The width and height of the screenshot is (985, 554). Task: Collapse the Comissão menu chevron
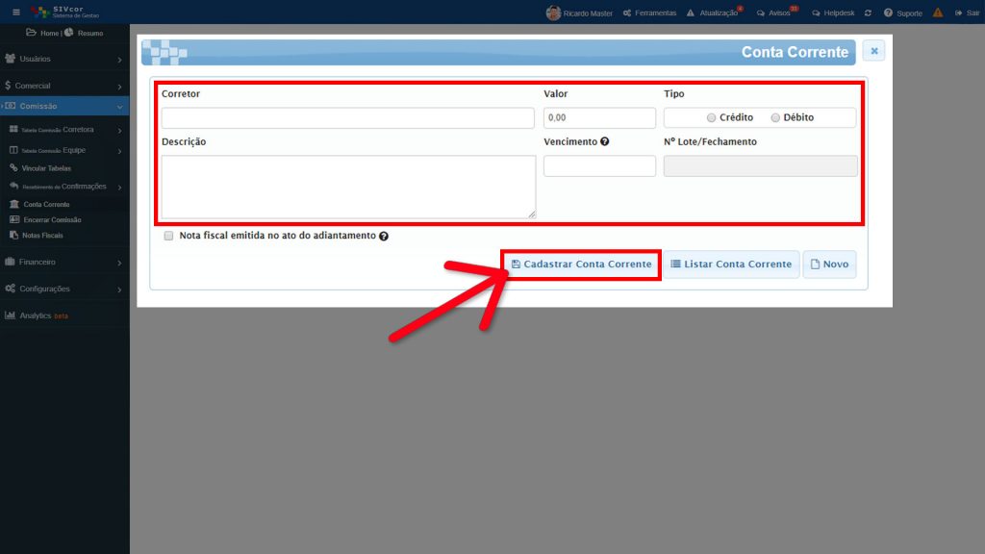click(119, 107)
